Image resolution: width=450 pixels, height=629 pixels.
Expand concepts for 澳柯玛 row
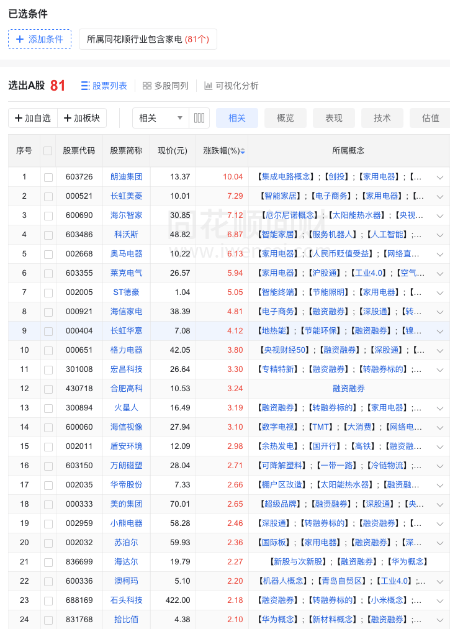tap(440, 582)
